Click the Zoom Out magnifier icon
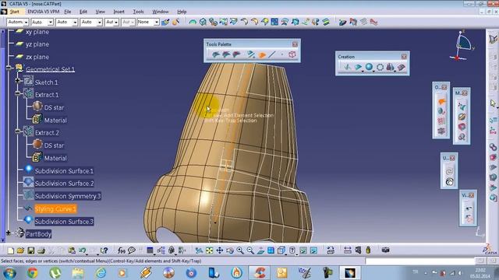The width and height of the screenshot is (499, 280). coord(251,250)
